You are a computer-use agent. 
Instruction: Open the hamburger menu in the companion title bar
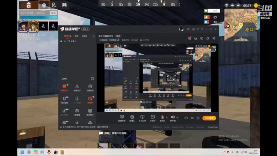pos(202,29)
